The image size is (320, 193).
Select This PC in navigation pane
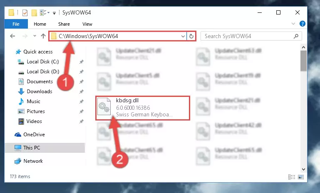tap(32, 148)
